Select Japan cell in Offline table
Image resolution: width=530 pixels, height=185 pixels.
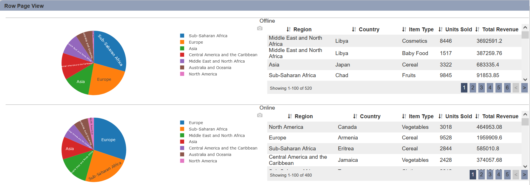[x=343, y=65]
